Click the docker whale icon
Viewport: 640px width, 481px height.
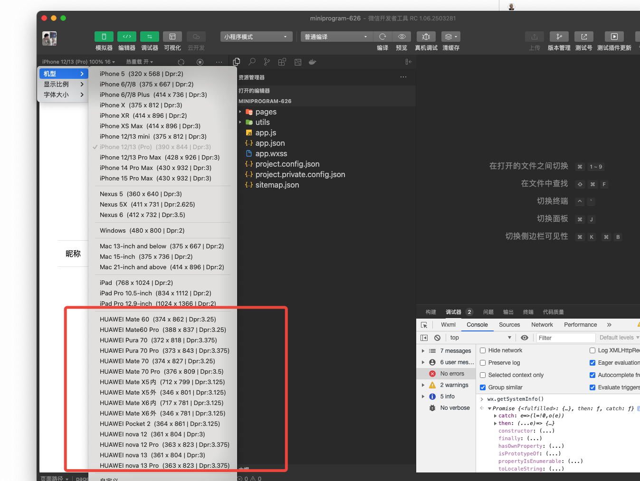click(x=313, y=62)
